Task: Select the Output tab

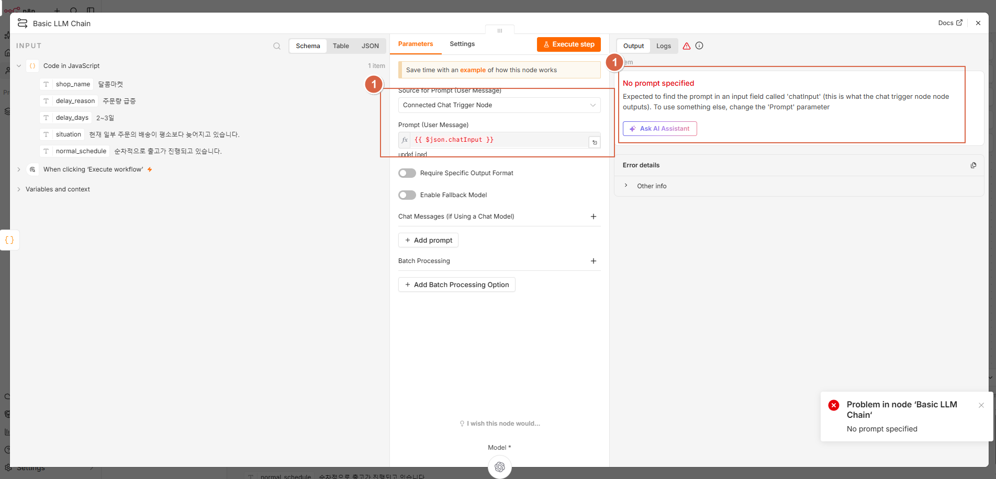Action: click(x=633, y=46)
